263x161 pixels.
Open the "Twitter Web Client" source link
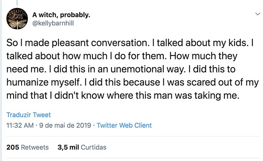tap(124, 125)
